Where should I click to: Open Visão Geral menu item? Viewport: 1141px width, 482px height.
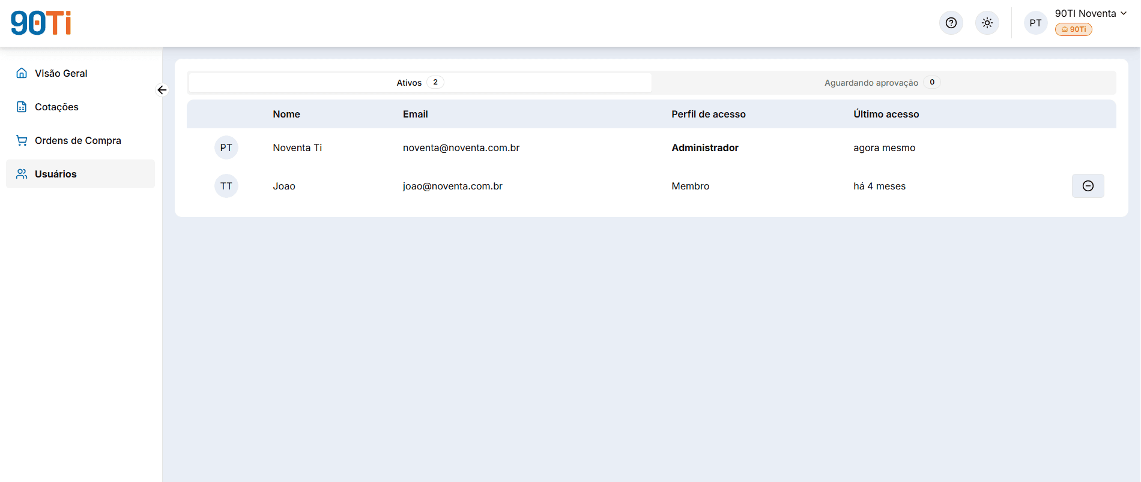click(x=80, y=73)
